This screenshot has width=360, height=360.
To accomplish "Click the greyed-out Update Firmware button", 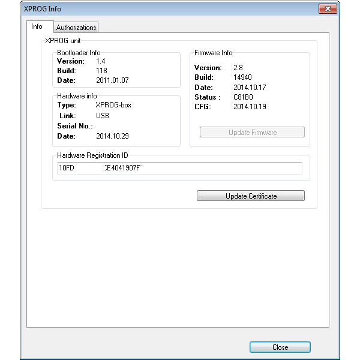I will (x=252, y=133).
